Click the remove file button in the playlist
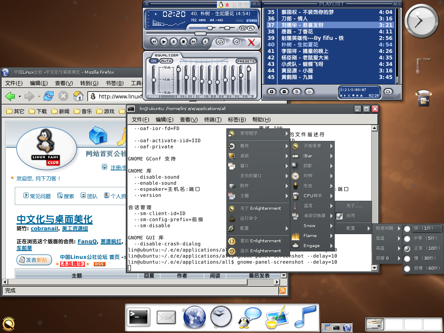The height and width of the screenshot is (333, 444). click(x=284, y=92)
